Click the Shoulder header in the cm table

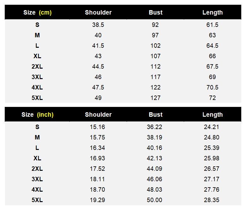click(x=98, y=13)
